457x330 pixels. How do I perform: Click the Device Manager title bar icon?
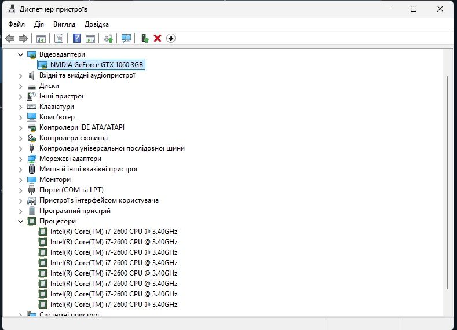(11, 9)
